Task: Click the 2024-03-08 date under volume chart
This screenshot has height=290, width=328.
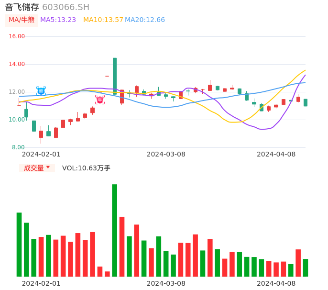Action: point(166,283)
